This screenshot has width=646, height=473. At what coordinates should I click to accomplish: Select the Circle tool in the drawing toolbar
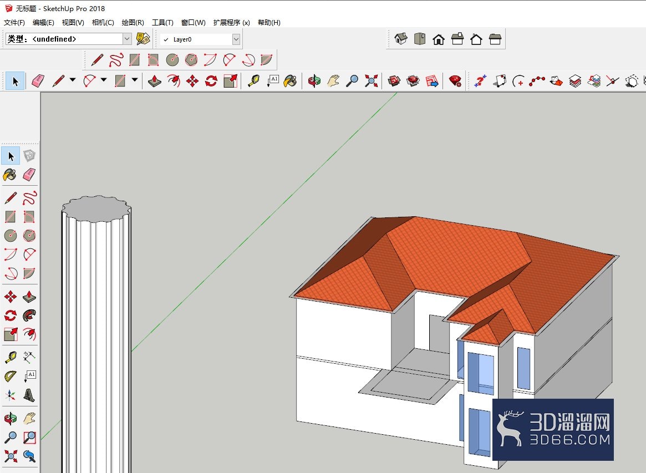pyautogui.click(x=172, y=60)
